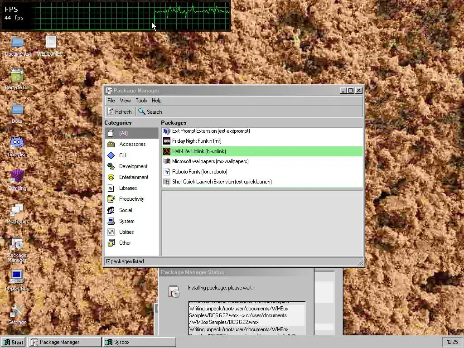Viewport: 464px width, 348px height.
Task: Switch to Sysbox taskbar button
Action: (140, 342)
